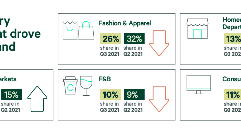Click the 9% share badge in F&B

[134, 94]
